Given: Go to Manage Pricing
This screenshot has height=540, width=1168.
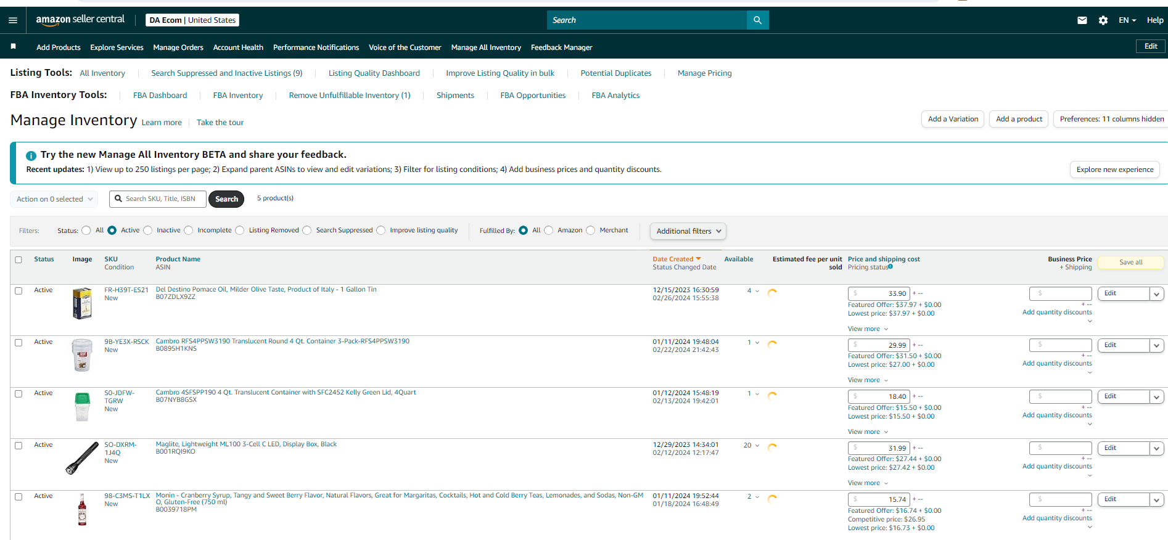Looking at the screenshot, I should pyautogui.click(x=704, y=73).
